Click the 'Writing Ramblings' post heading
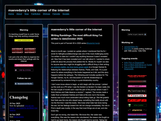Viewport: 161px width, 121px height. (77, 37)
